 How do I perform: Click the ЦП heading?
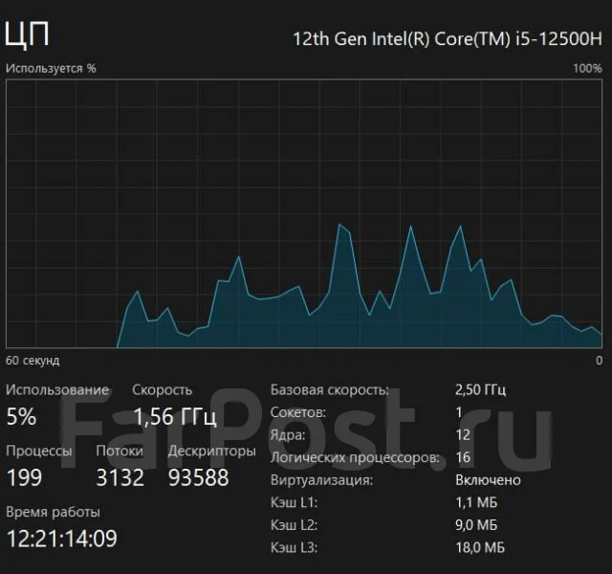coord(27,35)
